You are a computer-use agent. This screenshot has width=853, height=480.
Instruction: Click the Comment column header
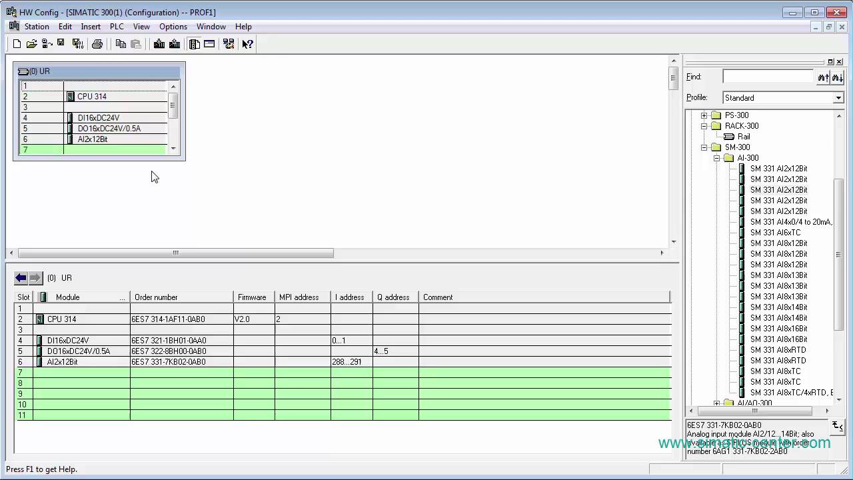pos(544,297)
